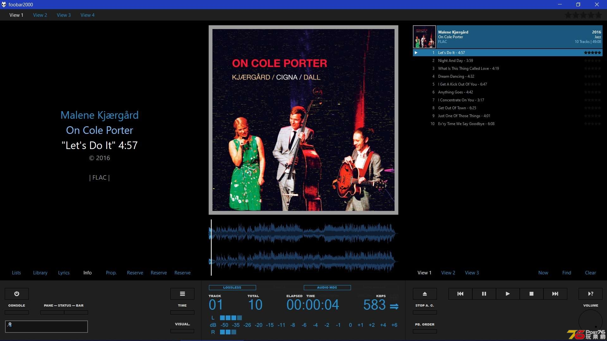Play a random track with the ▶? button
The width and height of the screenshot is (607, 341).
click(591, 294)
